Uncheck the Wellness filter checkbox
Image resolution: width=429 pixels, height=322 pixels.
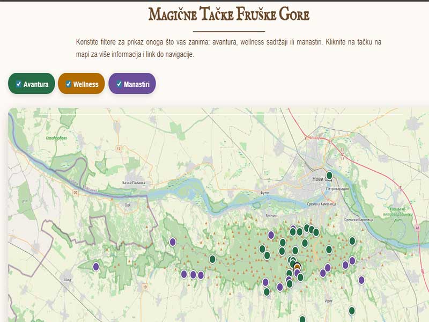pos(68,84)
